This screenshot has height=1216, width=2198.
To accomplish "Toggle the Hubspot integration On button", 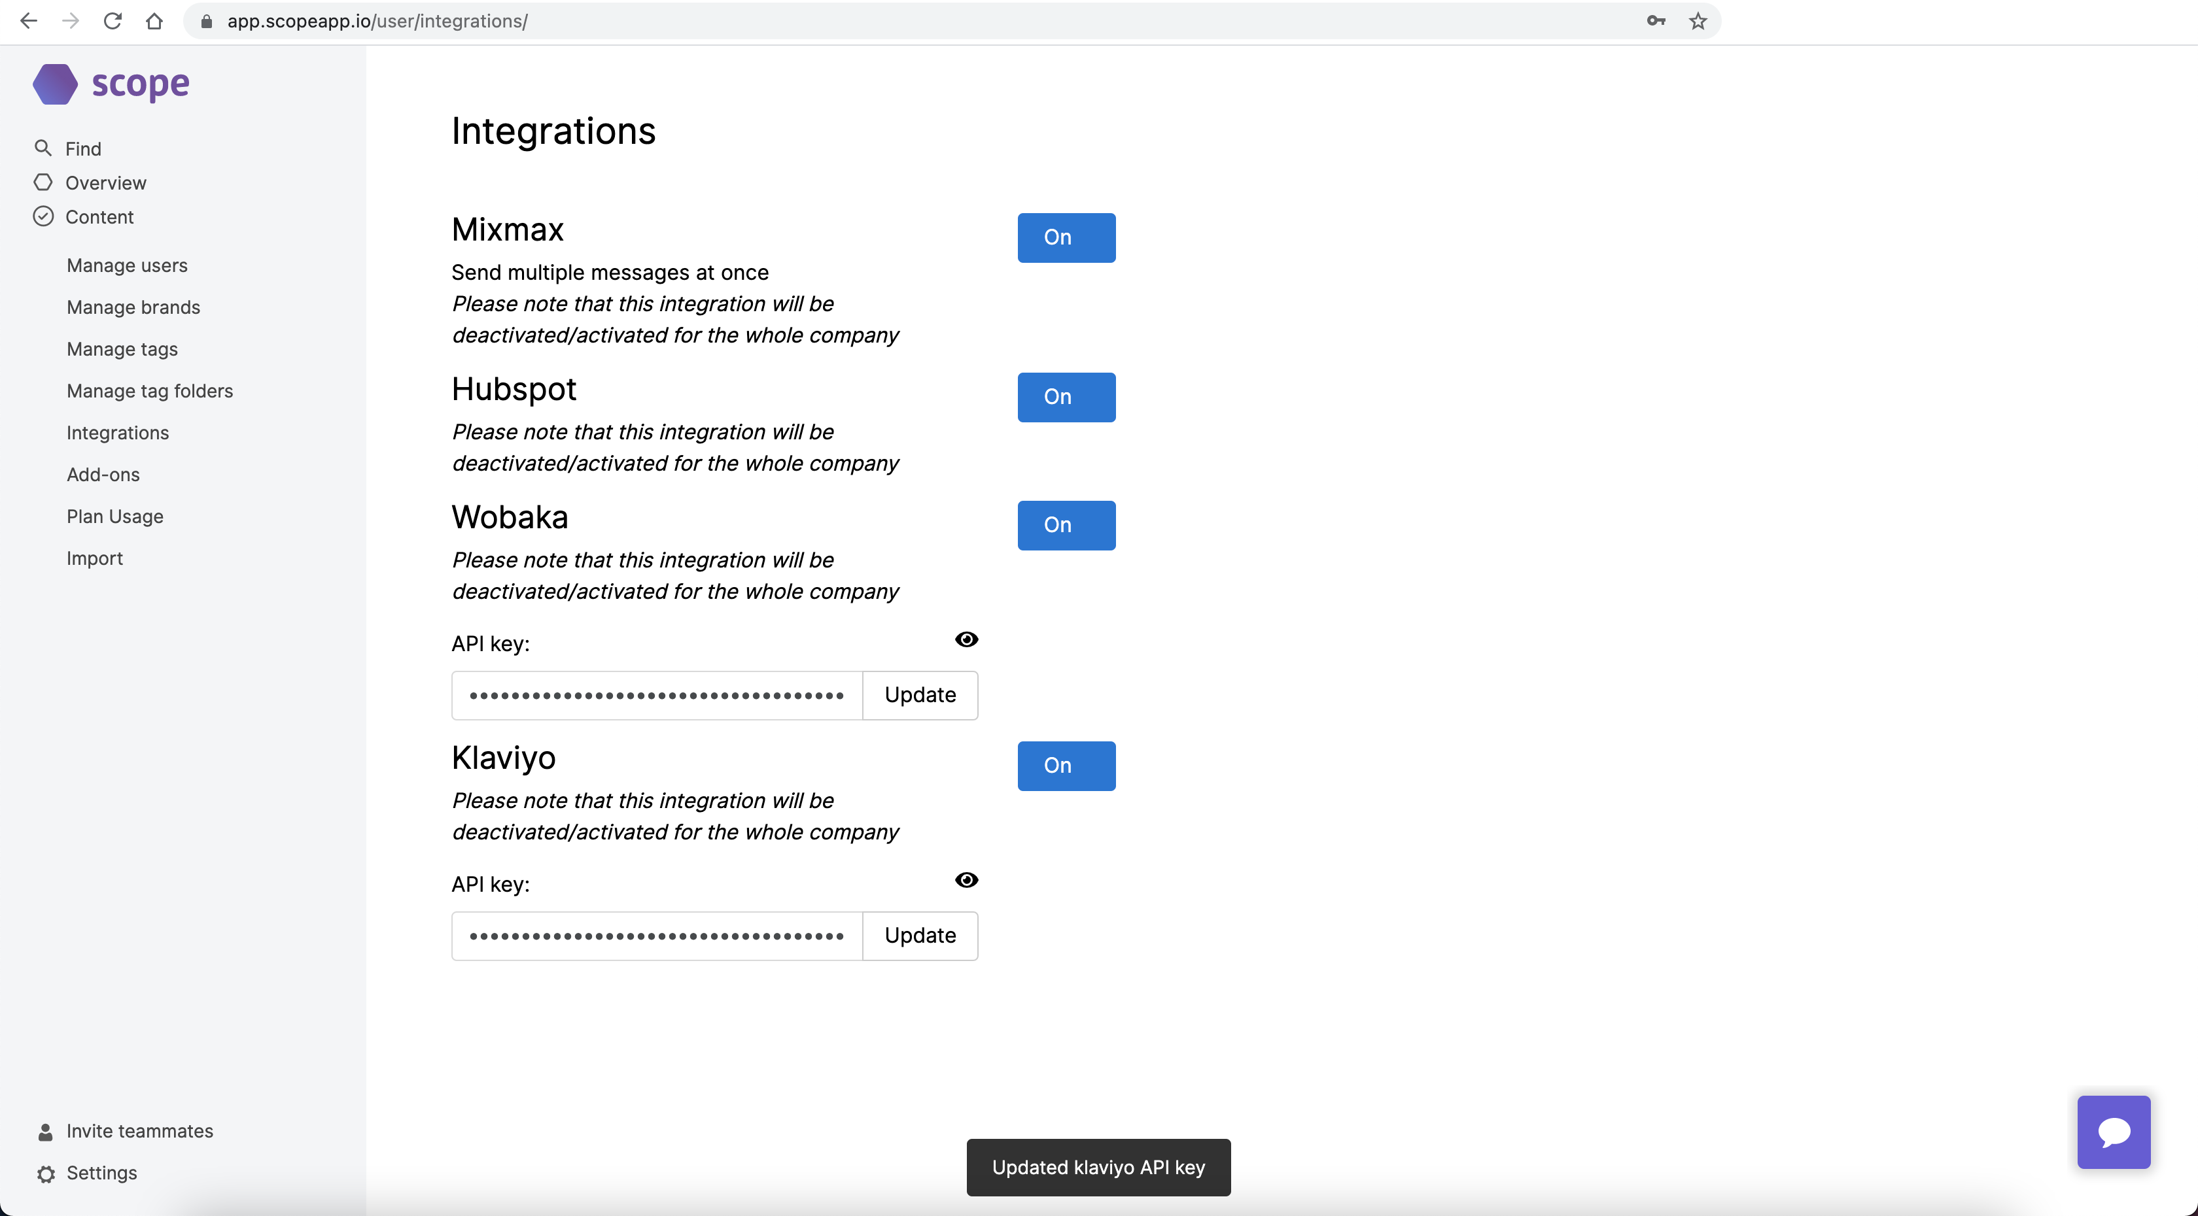I will 1066,397.
